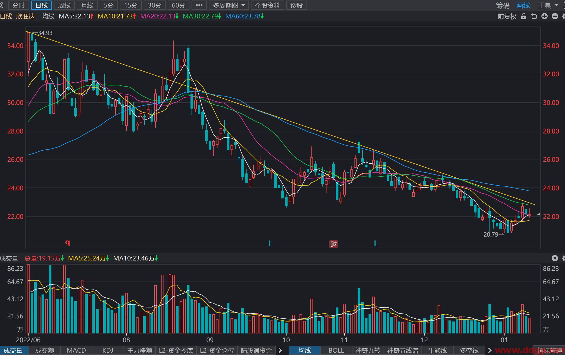
Task: Click the 均线 indicator name label
Action: (48, 16)
